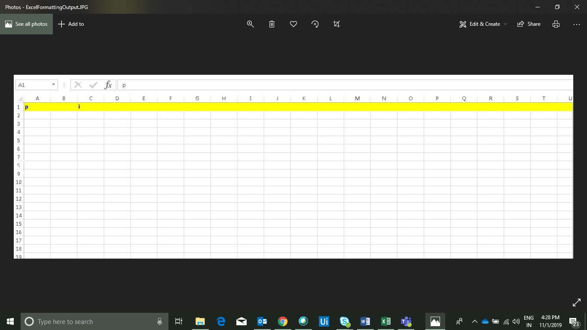The image size is (587, 330).
Task: Launch UiPath from the taskbar
Action: tap(324, 321)
